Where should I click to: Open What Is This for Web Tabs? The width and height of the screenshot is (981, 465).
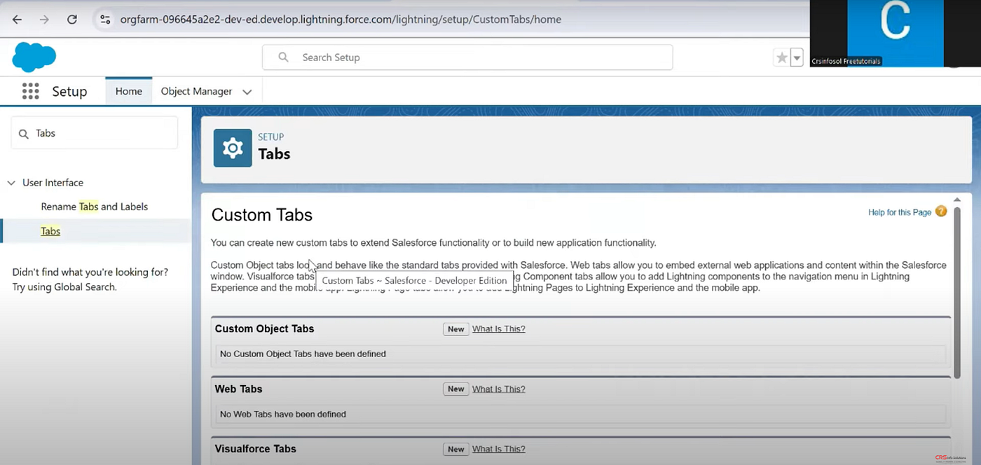pos(499,389)
